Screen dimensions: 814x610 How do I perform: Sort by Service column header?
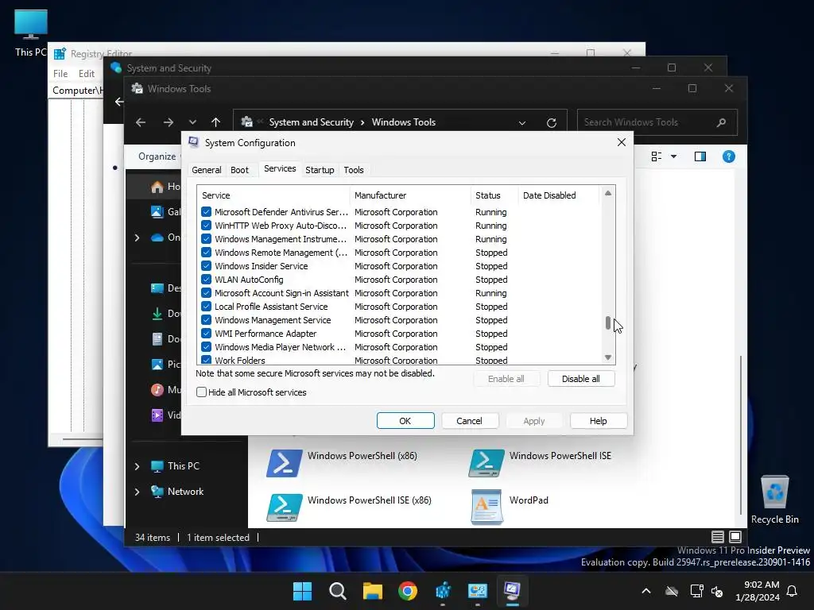point(273,195)
